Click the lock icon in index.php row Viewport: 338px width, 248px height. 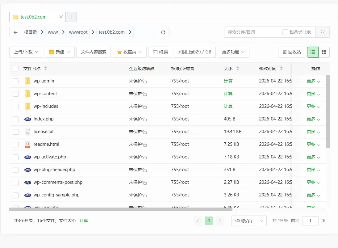(x=145, y=120)
